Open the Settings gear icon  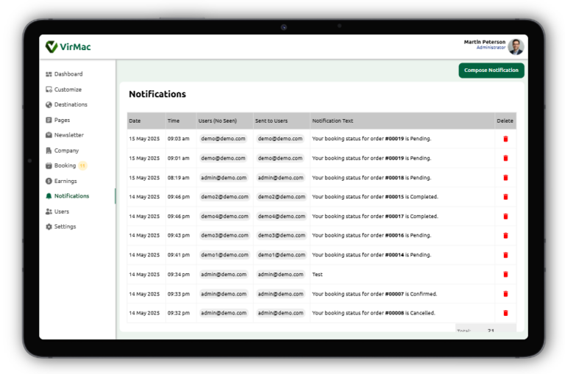[x=49, y=227]
